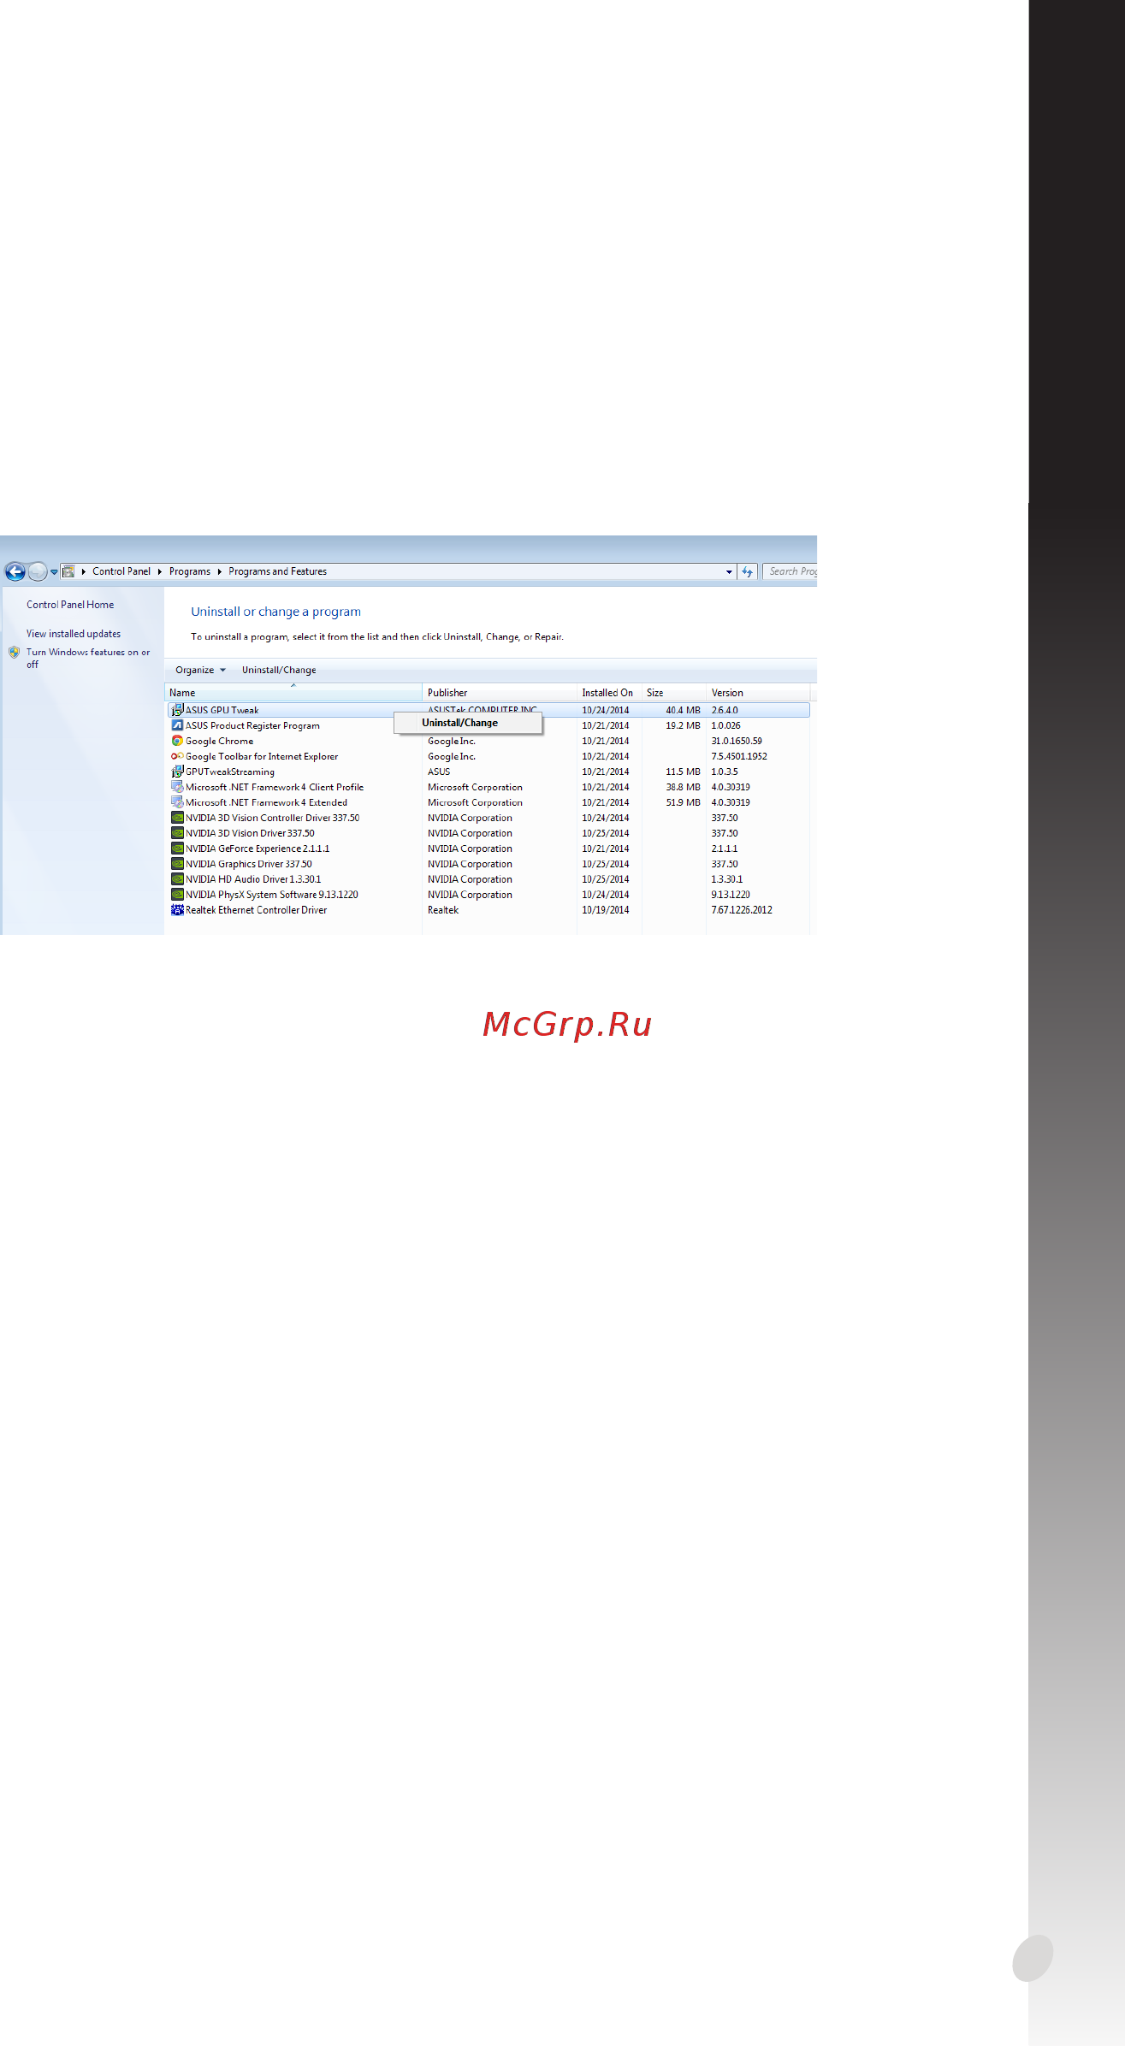Select NVIDIA 3D Vision Controller Driver 337.50
This screenshot has width=1125, height=2046.
click(x=272, y=818)
